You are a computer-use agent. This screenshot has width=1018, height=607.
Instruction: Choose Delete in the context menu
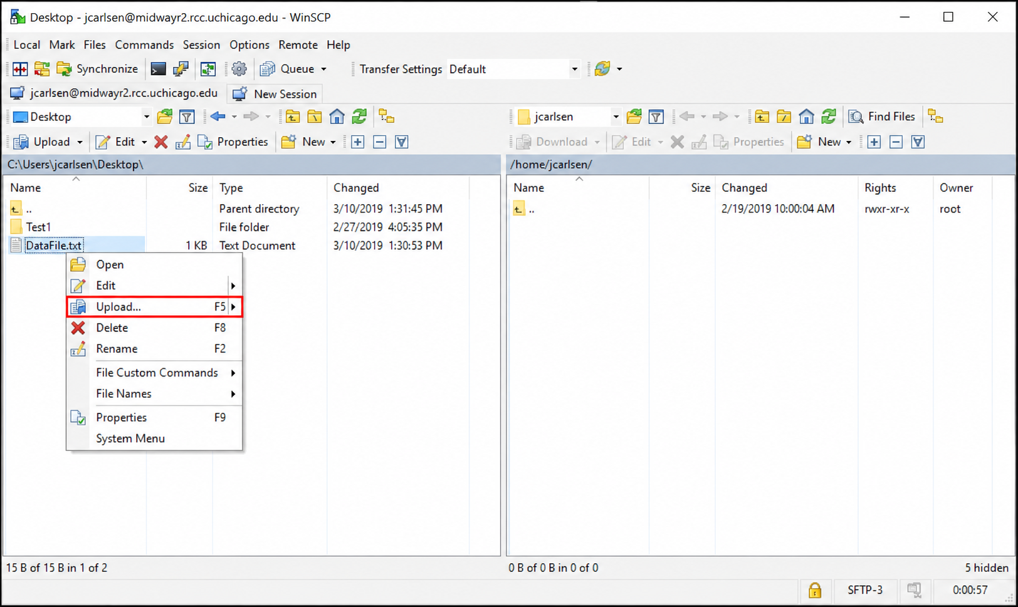click(154, 328)
